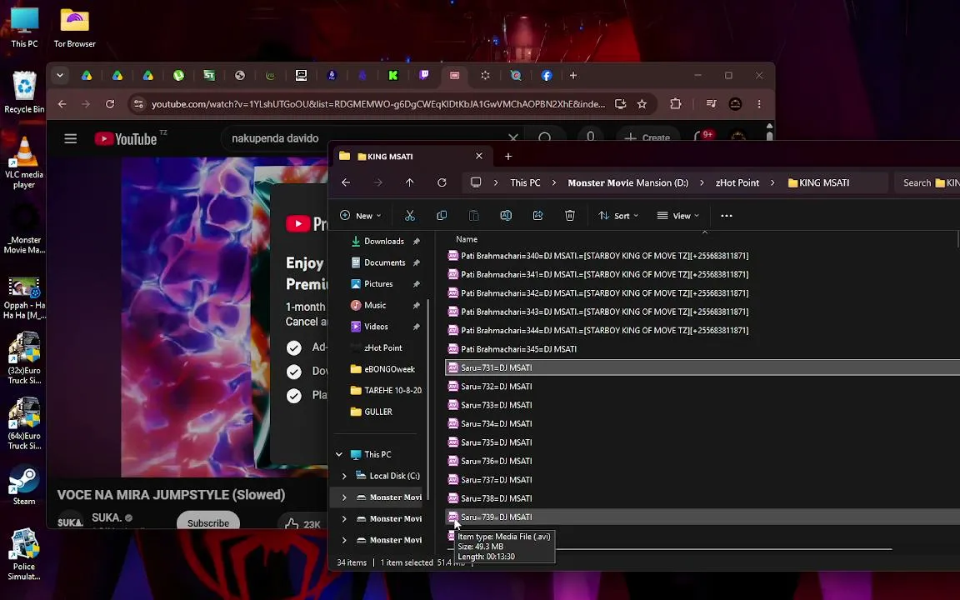Open the Recycle Bin desktop icon

pos(24,92)
